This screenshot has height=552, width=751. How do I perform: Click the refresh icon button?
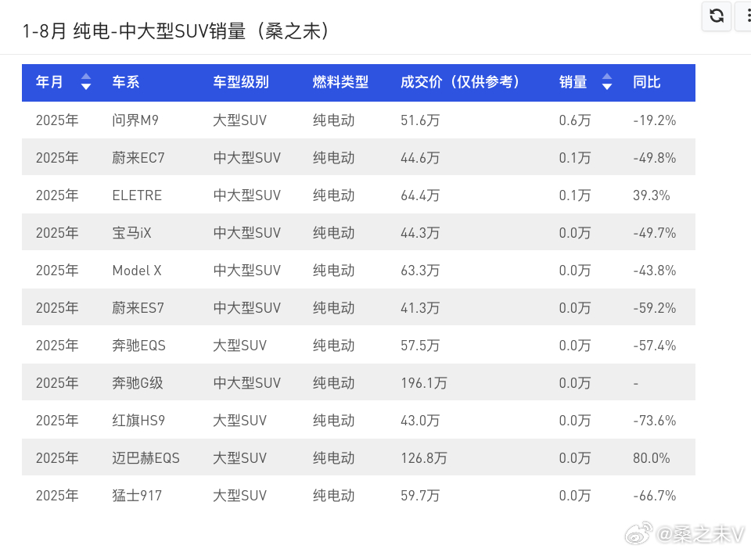click(717, 16)
